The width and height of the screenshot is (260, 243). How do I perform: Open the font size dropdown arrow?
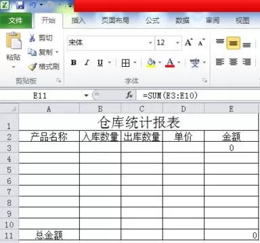[x=177, y=43]
